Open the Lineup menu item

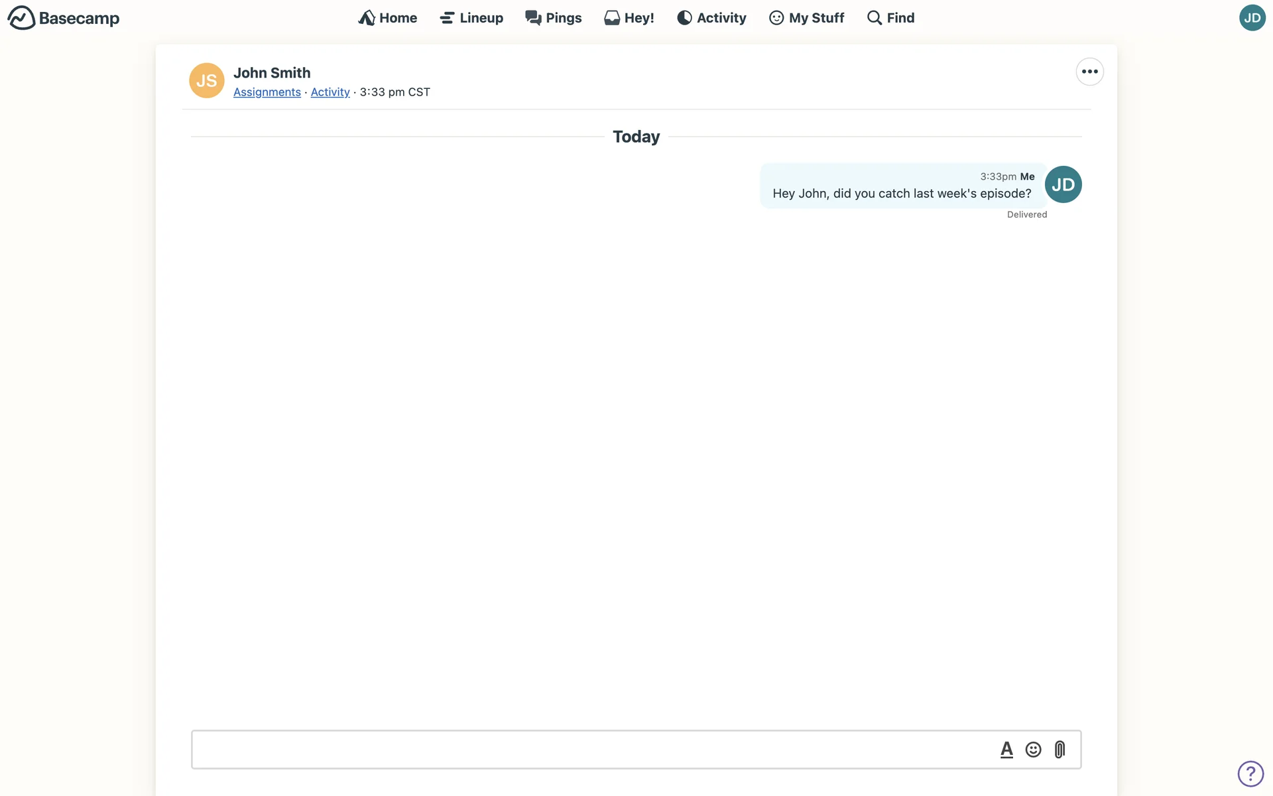pyautogui.click(x=471, y=18)
